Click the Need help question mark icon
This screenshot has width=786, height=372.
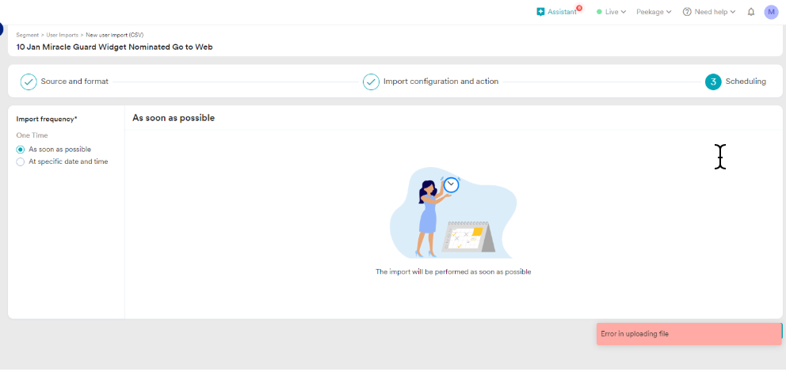pyautogui.click(x=687, y=12)
